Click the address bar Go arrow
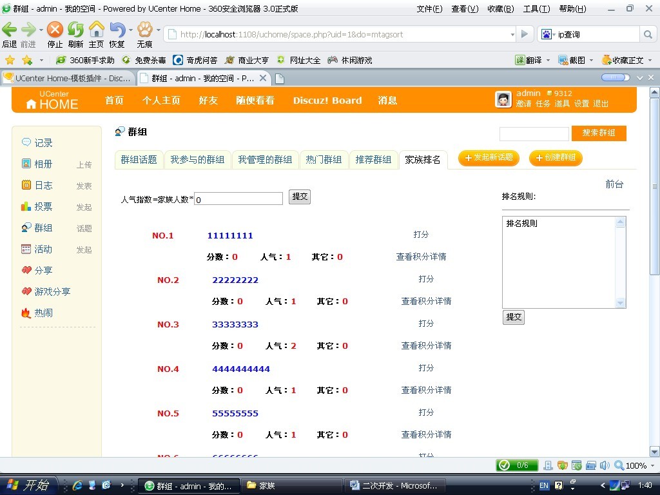 525,34
